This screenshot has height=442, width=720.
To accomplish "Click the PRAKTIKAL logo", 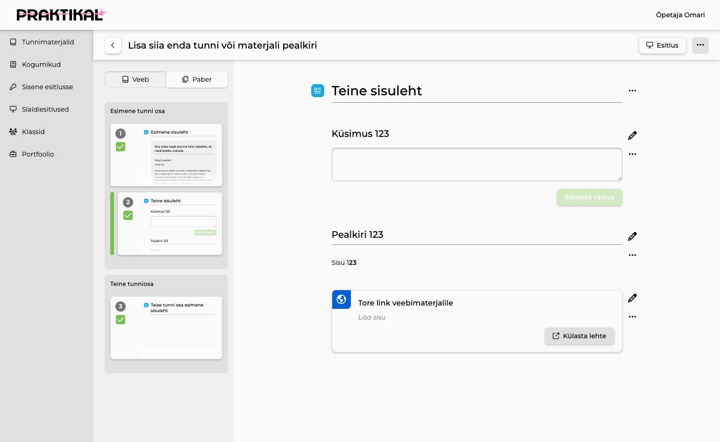I will [x=61, y=15].
